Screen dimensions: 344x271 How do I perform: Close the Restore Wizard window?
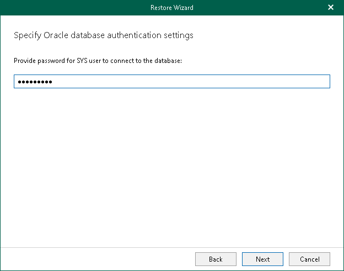331,8
